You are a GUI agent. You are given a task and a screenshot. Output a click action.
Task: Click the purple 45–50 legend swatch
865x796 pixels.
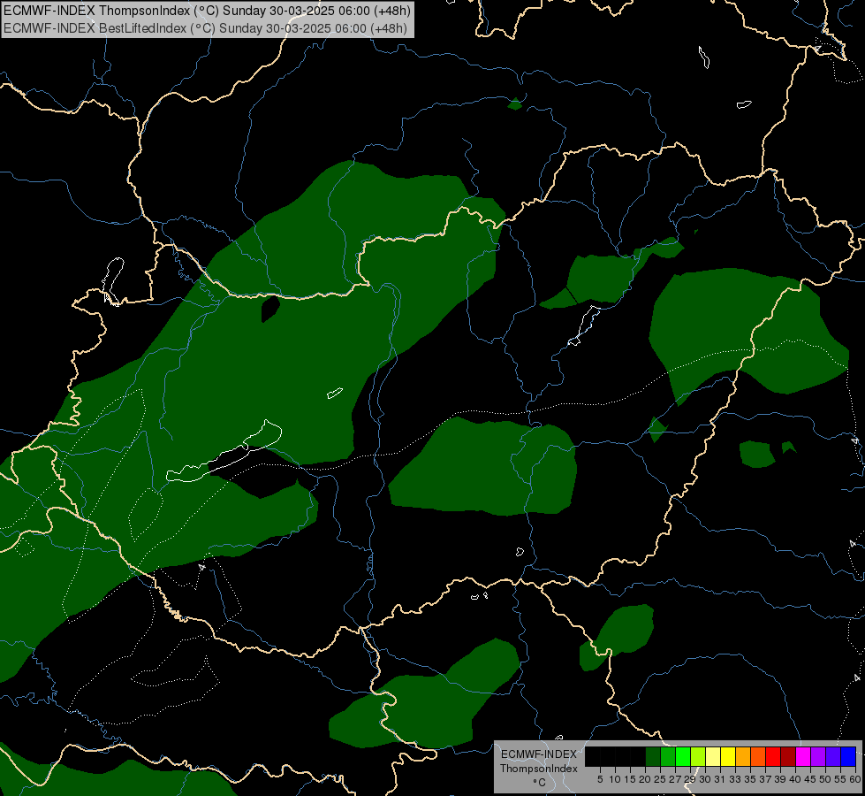[x=818, y=756]
